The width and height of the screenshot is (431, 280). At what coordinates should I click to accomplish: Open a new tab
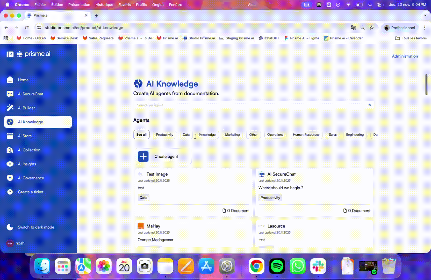pyautogui.click(x=96, y=16)
